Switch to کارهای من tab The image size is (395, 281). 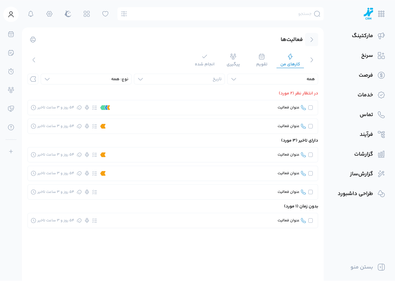tap(290, 60)
